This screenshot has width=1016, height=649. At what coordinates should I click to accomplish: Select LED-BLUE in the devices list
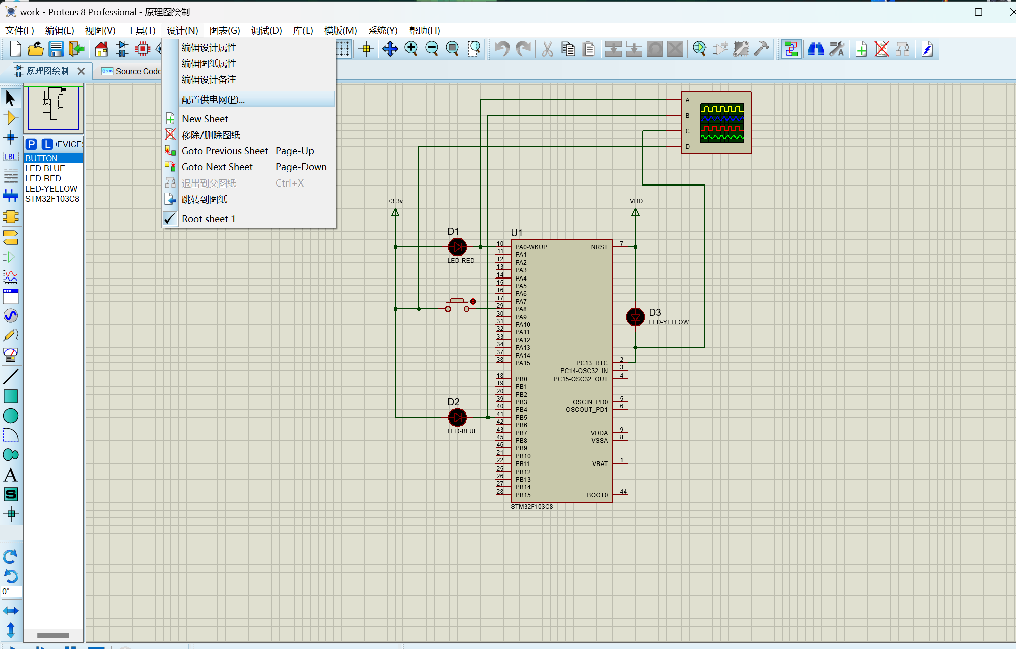pos(53,168)
